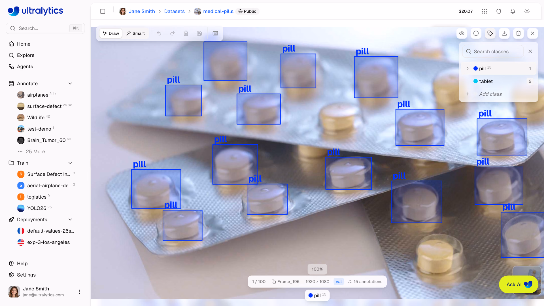544x306 pixels.
Task: Click the pill class chip at bottom
Action: tap(317, 296)
